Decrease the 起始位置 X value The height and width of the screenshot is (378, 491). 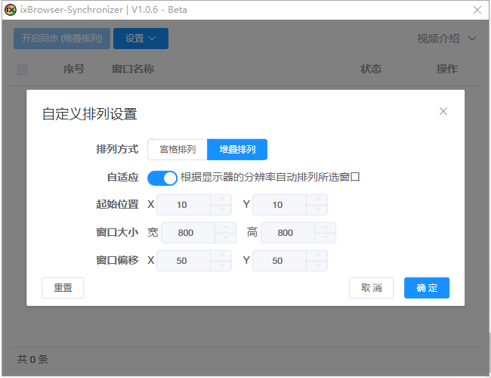(x=221, y=209)
